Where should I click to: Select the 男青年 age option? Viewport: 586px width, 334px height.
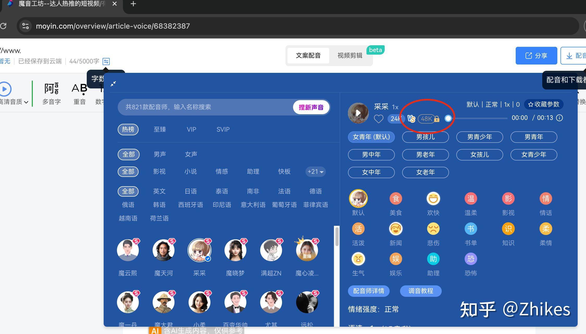tap(534, 137)
